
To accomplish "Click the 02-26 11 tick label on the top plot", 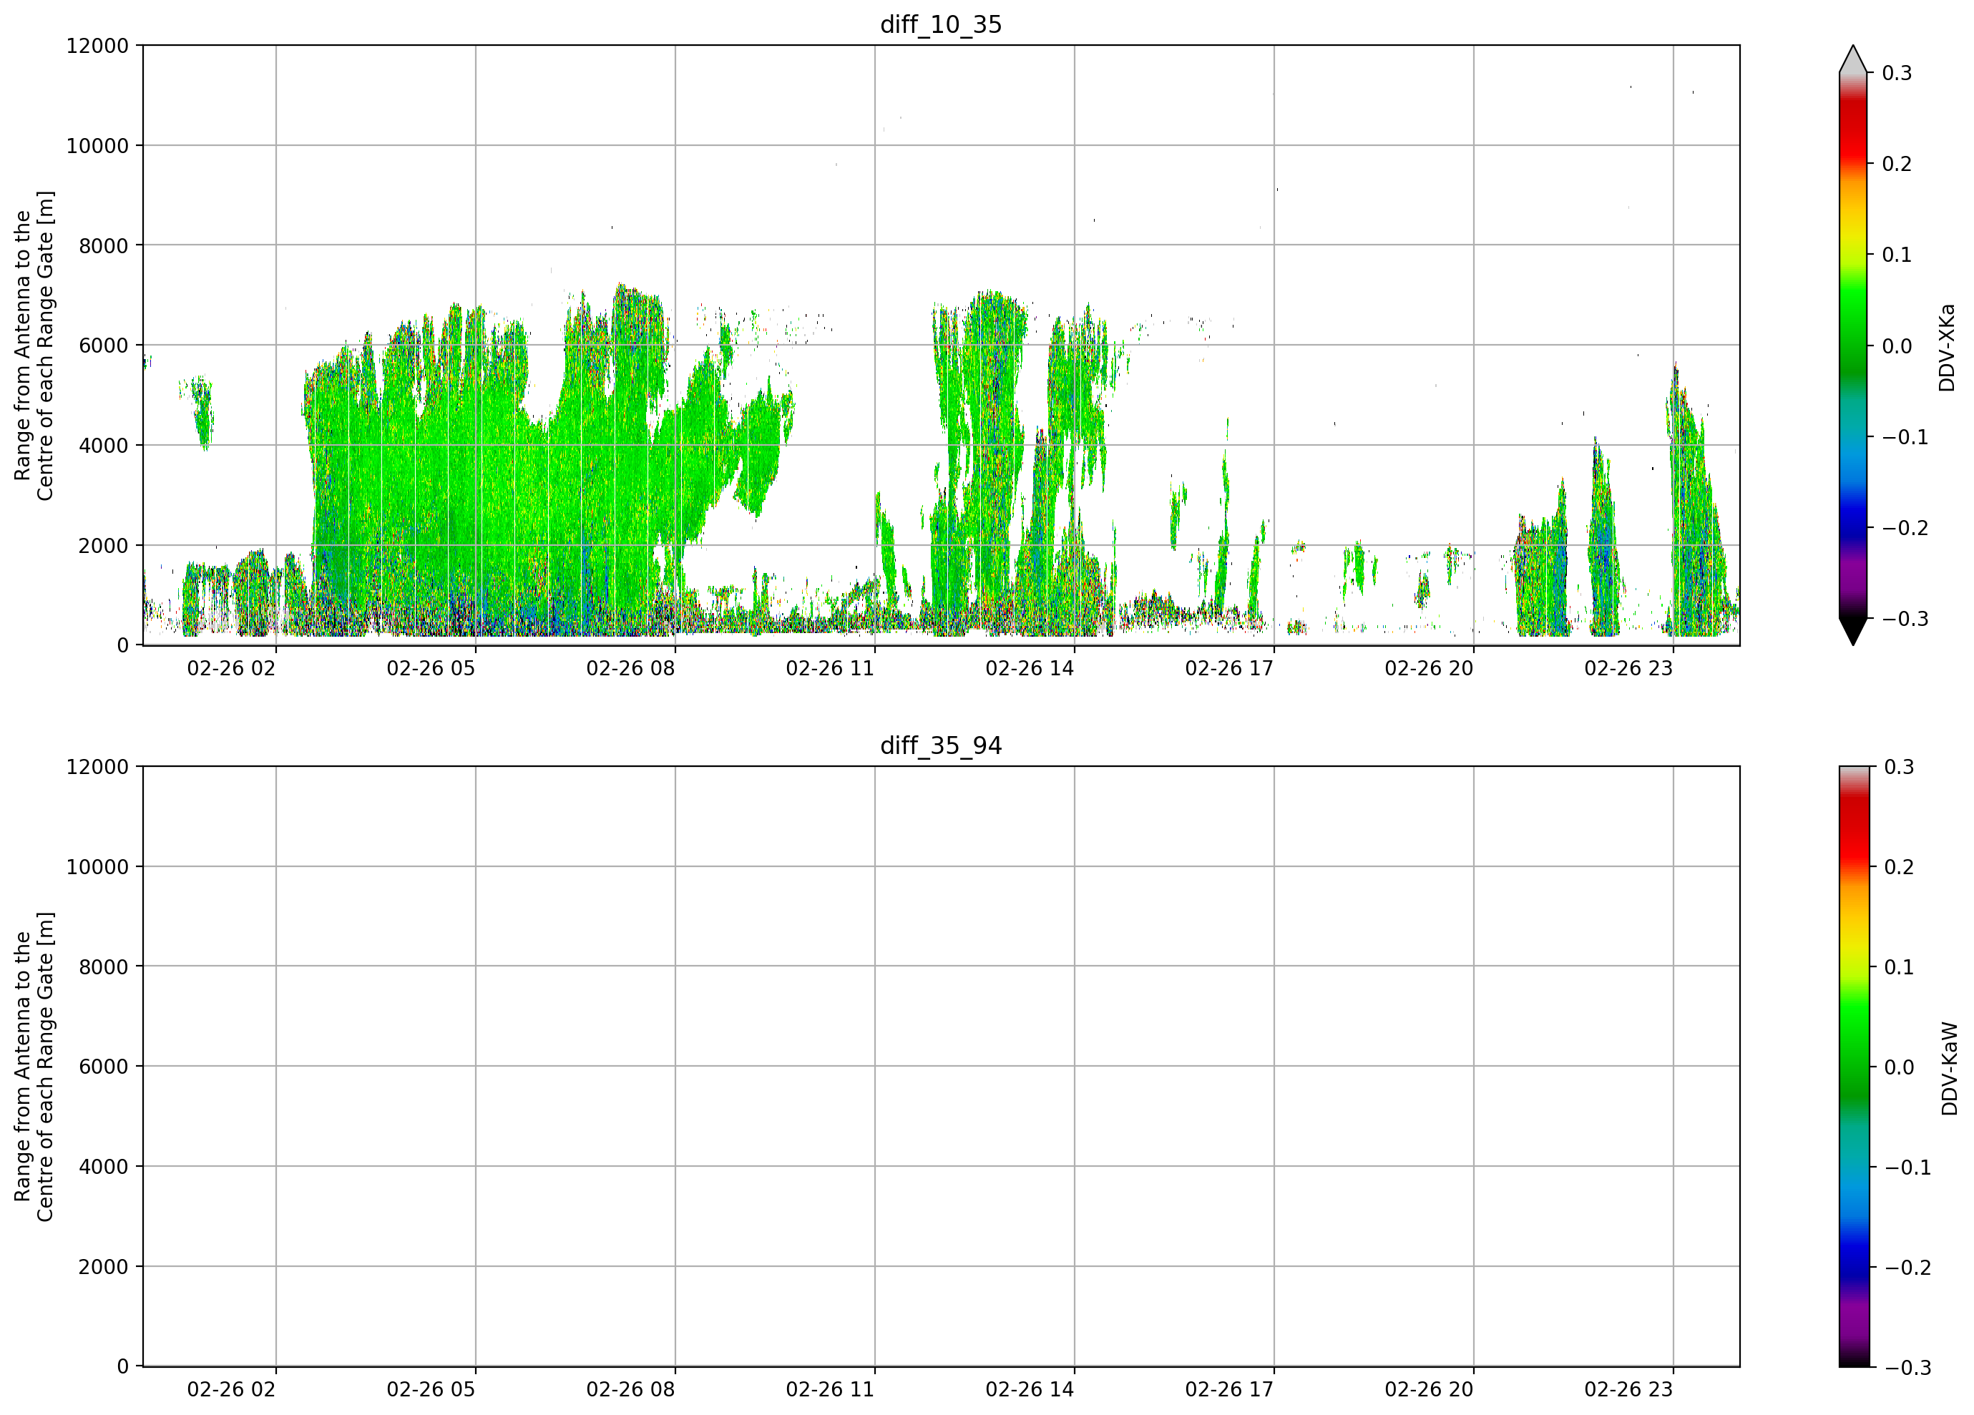I will pyautogui.click(x=829, y=668).
